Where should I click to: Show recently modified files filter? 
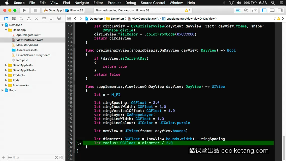point(57,157)
